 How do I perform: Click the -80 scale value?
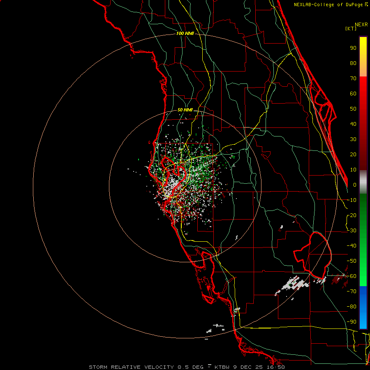tap(351, 307)
